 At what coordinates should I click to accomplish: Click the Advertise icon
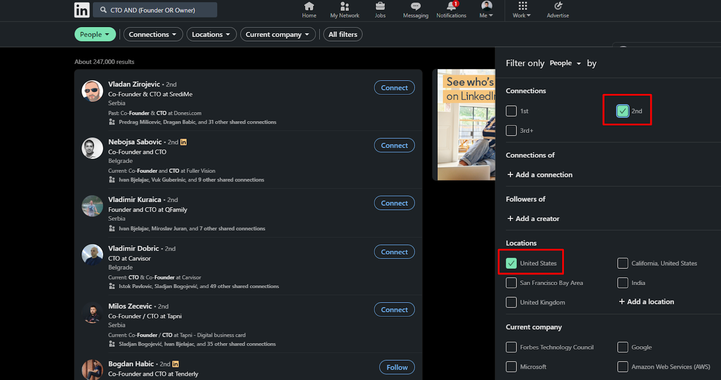click(558, 6)
